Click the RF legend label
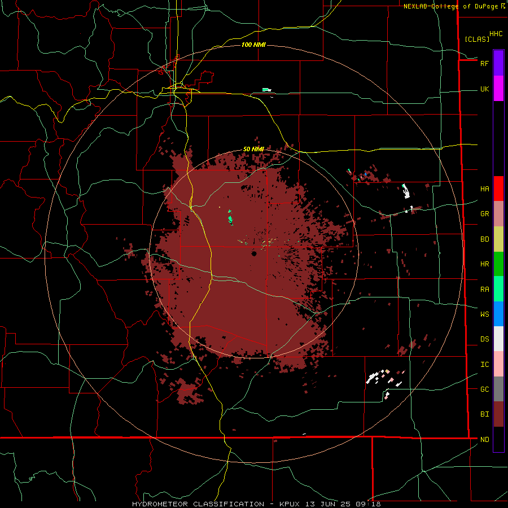Viewport: 508px width, 508px height. [484, 63]
